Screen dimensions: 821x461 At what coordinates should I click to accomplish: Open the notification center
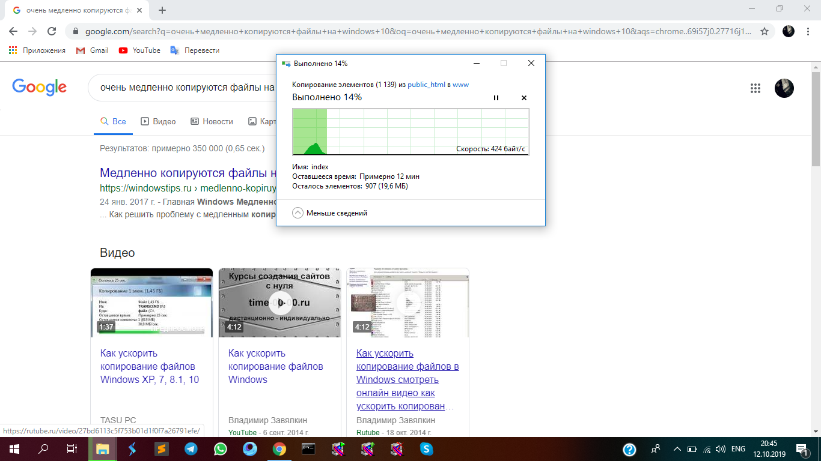point(802,449)
